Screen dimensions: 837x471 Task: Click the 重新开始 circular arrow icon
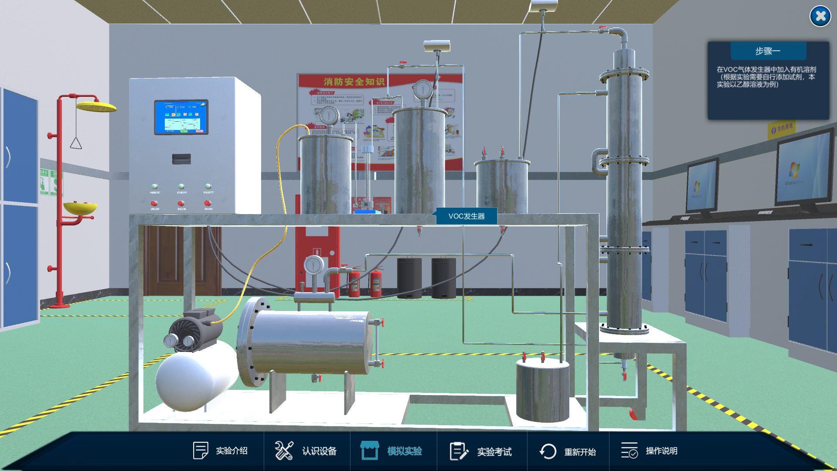548,451
